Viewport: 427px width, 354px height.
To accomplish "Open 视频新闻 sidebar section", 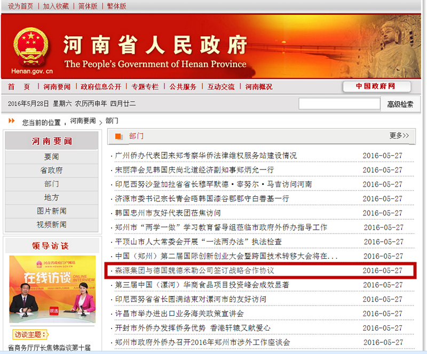I will 51,224.
